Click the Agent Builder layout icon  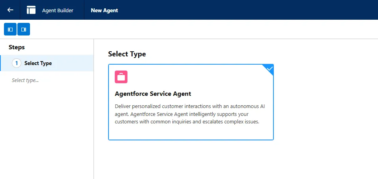(31, 10)
